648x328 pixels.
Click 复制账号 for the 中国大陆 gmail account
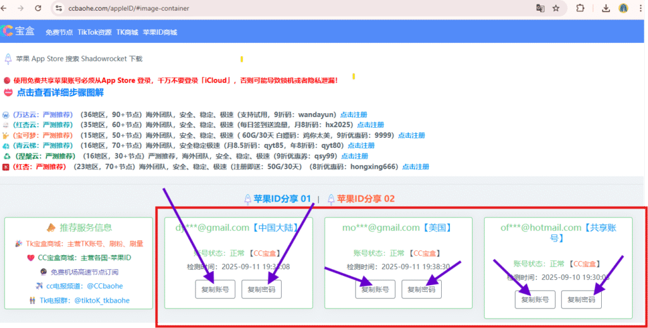[x=215, y=289]
